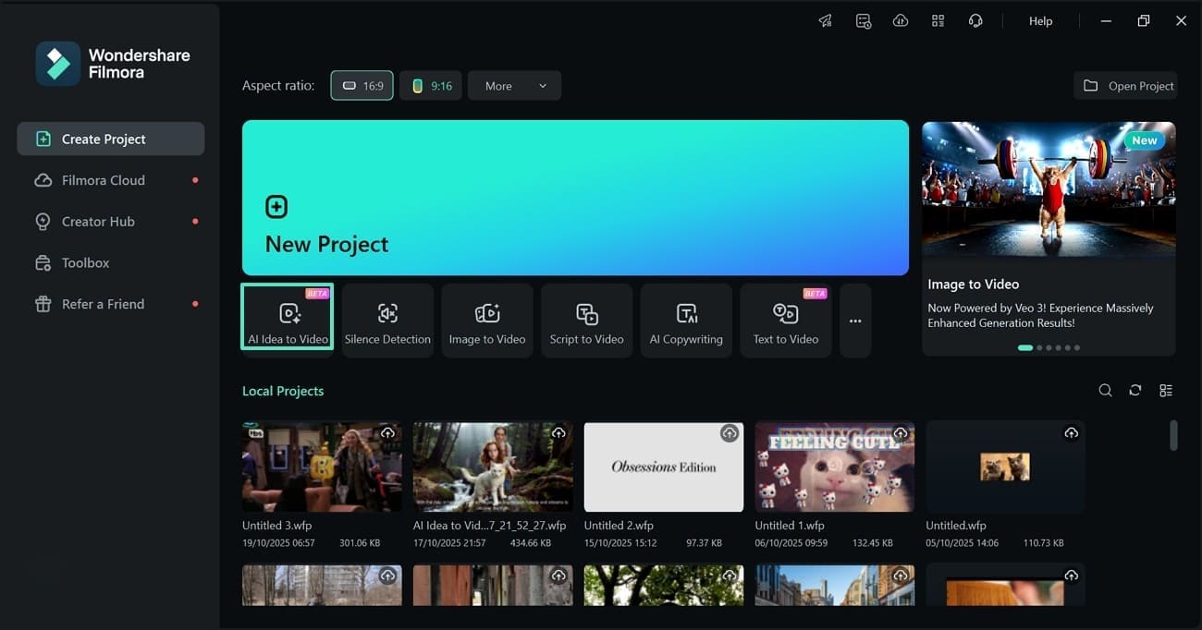The height and width of the screenshot is (630, 1202).
Task: Open the More aspect ratios dropdown
Action: coord(514,85)
